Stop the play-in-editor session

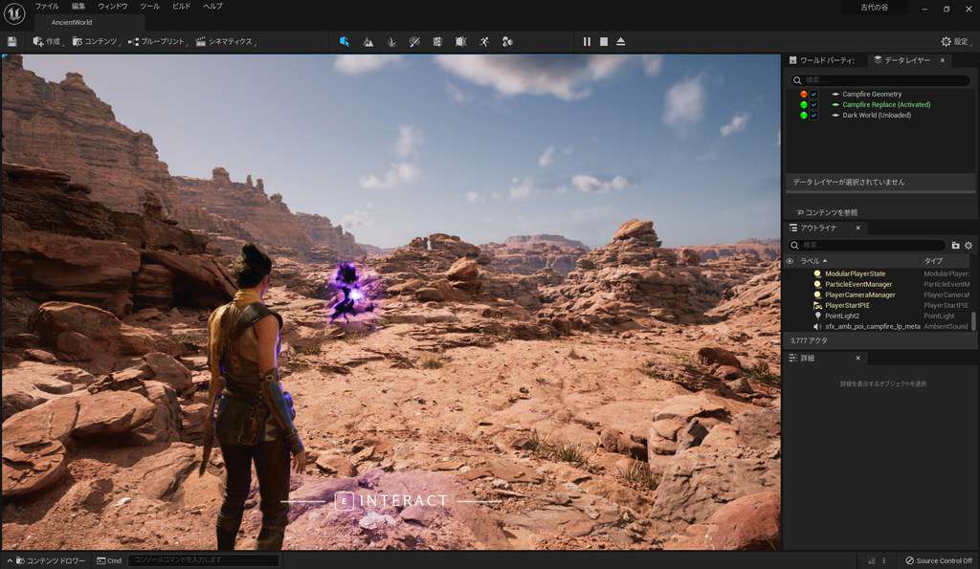coord(604,42)
